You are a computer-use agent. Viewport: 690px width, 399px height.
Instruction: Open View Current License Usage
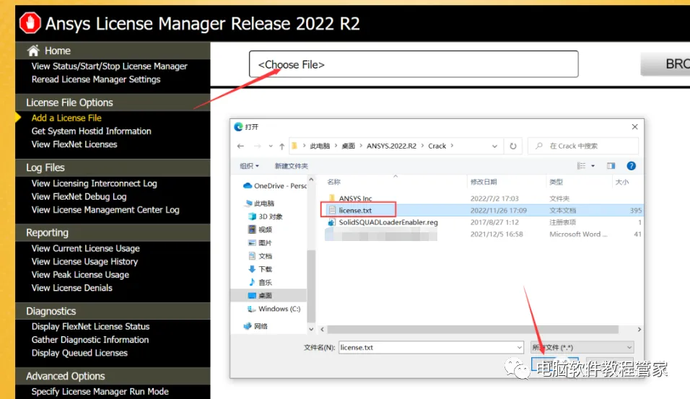coord(85,248)
